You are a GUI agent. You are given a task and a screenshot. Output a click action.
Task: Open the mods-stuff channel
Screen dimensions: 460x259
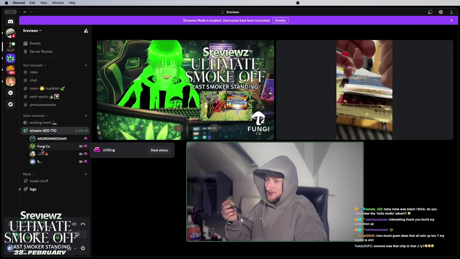pos(55,181)
